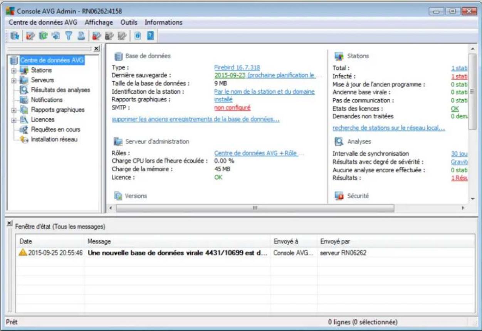Image resolution: width=482 pixels, height=331 pixels.
Task: Click the horizontal scrollbar right arrow
Action: click(464, 208)
